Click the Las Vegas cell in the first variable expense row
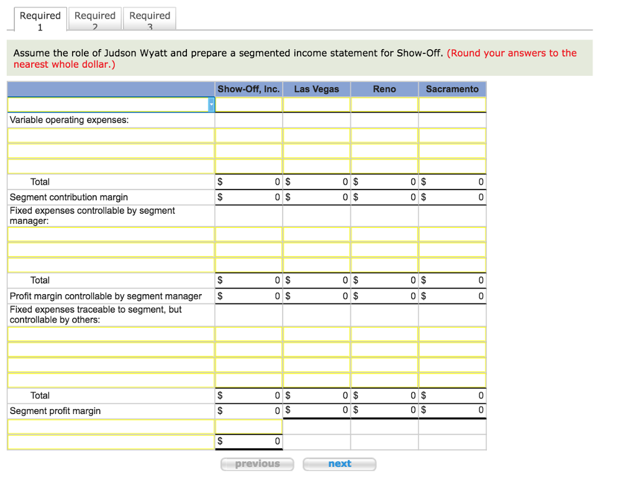This screenshot has width=636, height=493. tap(317, 135)
